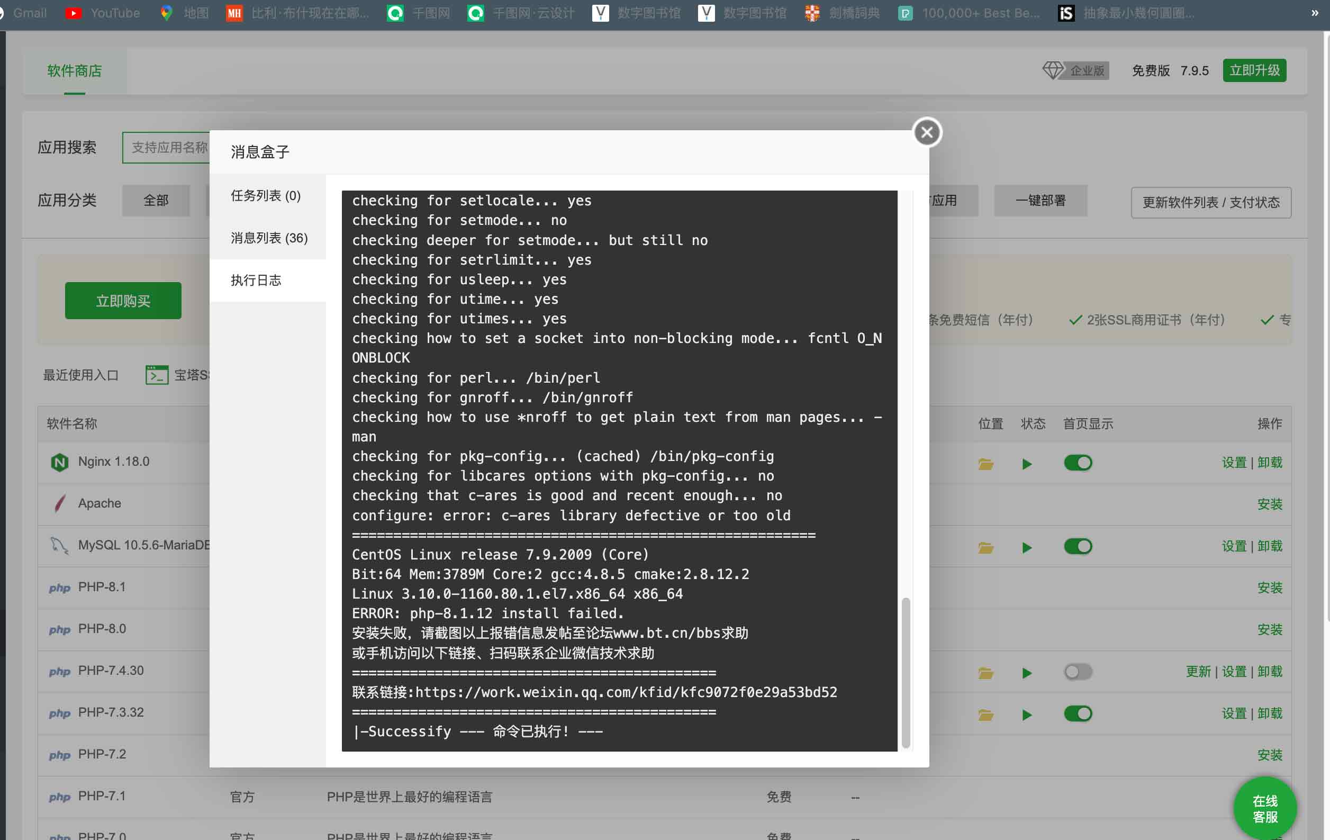
Task: Open MySQL folder location icon
Action: (x=986, y=547)
